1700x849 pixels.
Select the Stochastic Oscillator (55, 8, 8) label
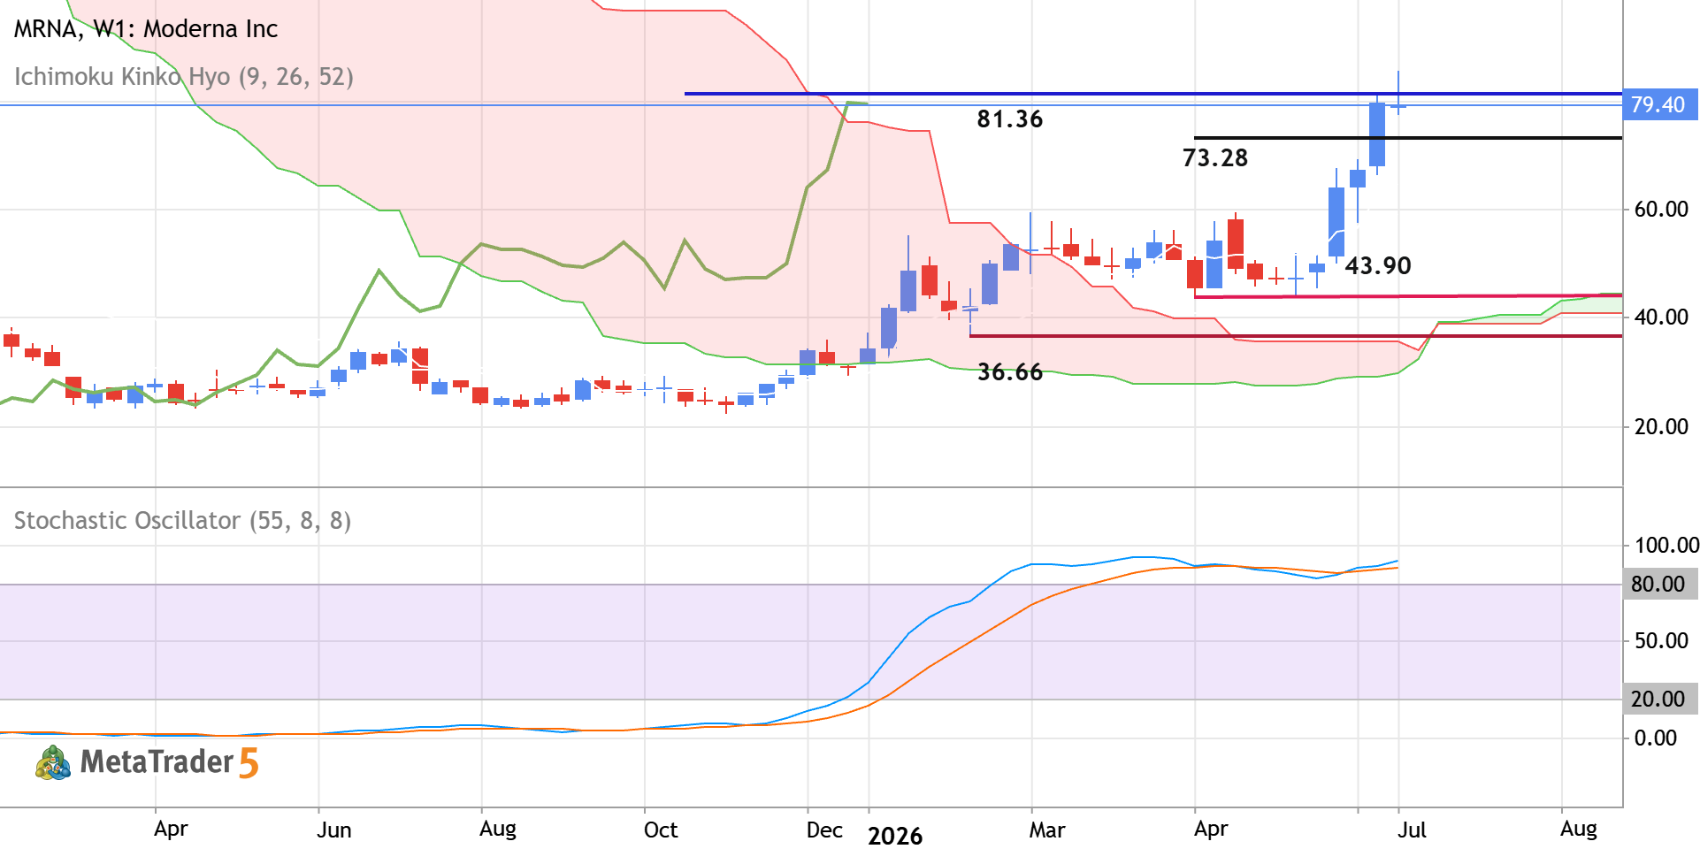click(x=182, y=520)
